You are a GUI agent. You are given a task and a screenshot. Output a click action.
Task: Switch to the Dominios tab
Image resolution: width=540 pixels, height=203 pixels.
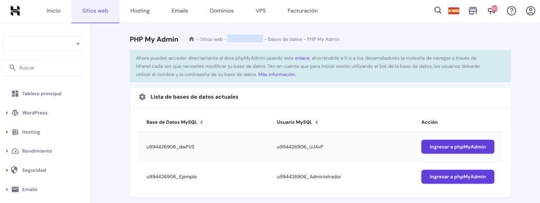tap(222, 11)
